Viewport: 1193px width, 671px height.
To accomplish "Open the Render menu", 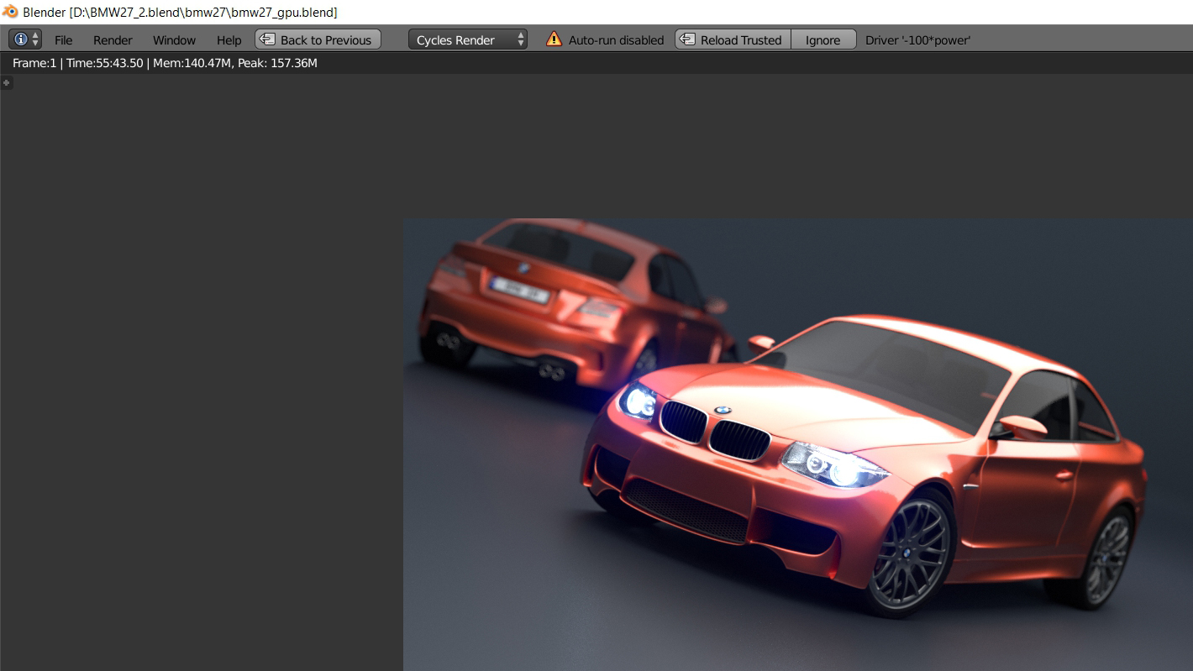I will [113, 39].
